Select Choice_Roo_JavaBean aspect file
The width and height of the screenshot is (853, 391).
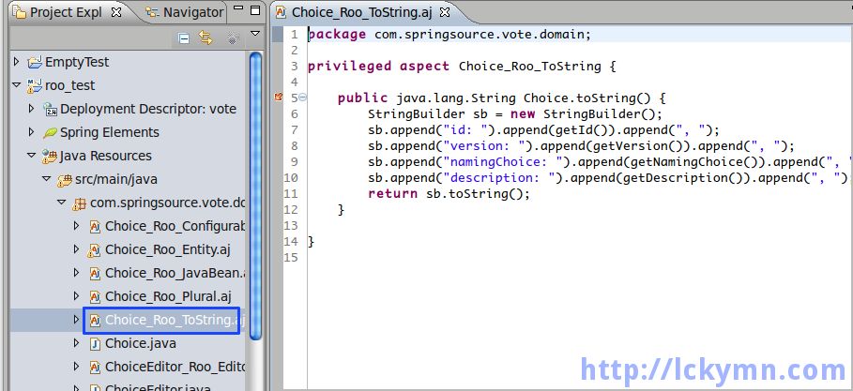pyautogui.click(x=175, y=273)
